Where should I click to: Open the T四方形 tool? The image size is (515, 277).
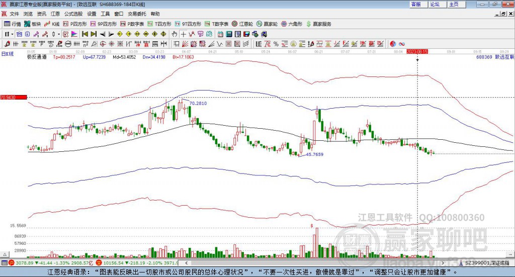159,24
